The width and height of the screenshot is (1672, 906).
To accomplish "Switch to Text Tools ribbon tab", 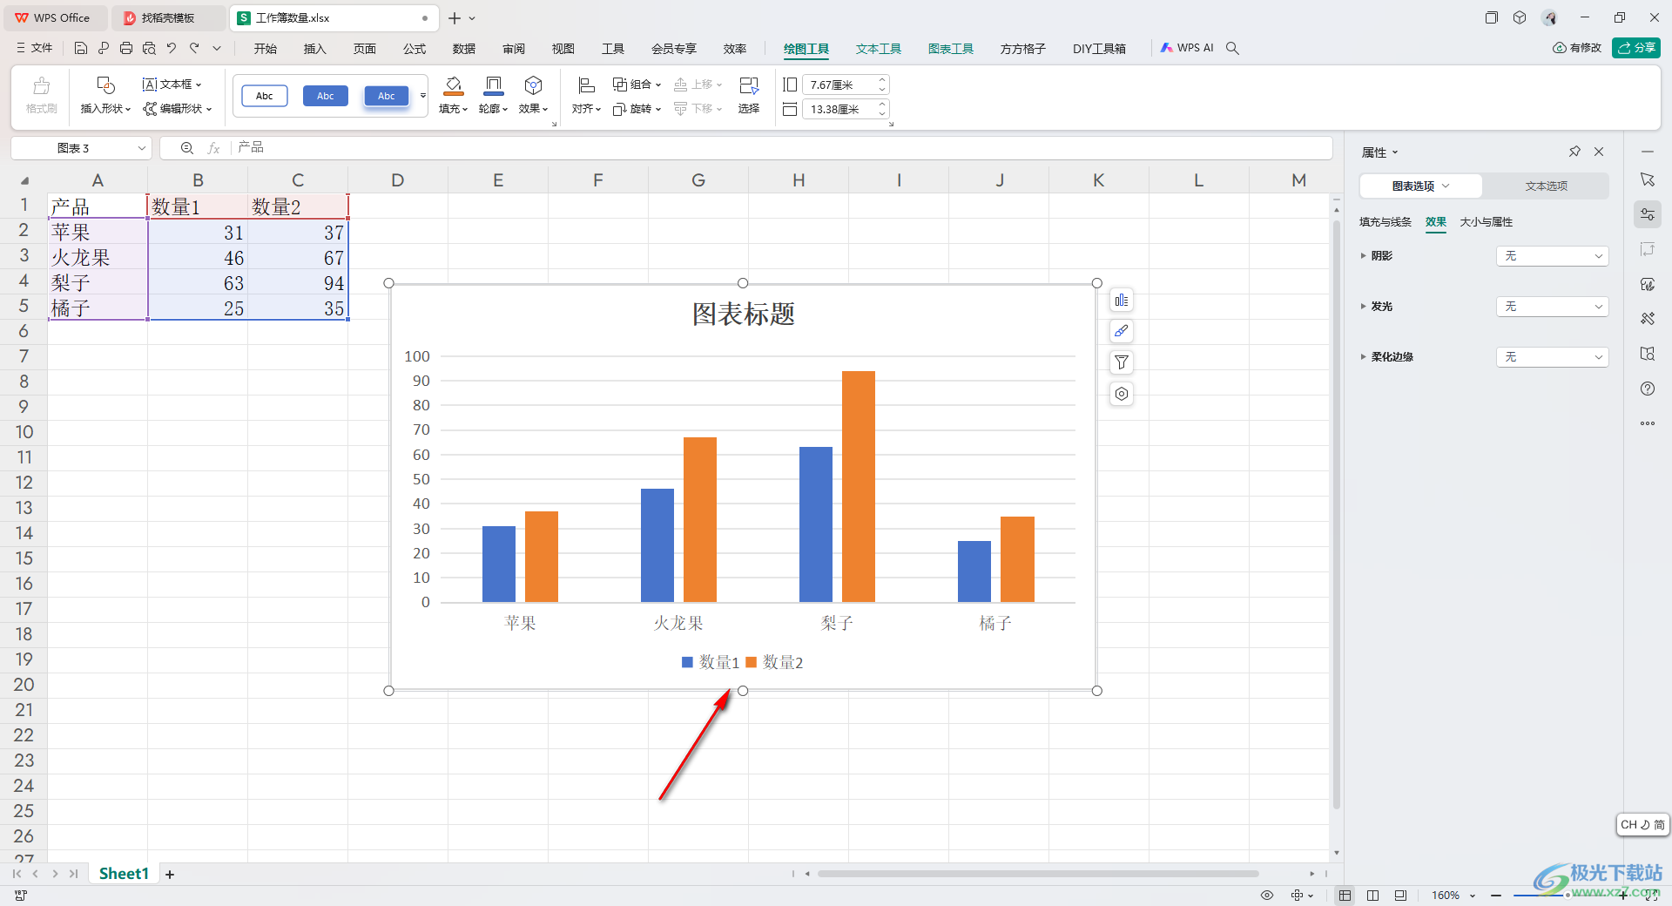I will (x=878, y=49).
